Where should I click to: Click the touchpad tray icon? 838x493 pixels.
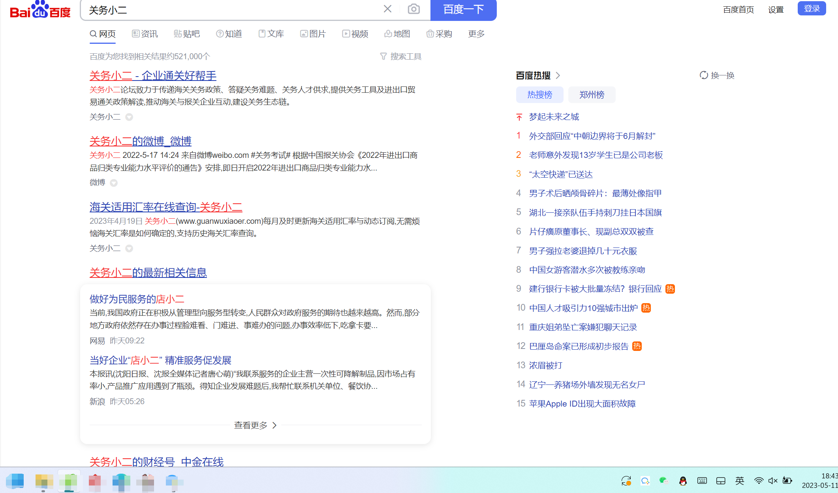click(x=721, y=480)
